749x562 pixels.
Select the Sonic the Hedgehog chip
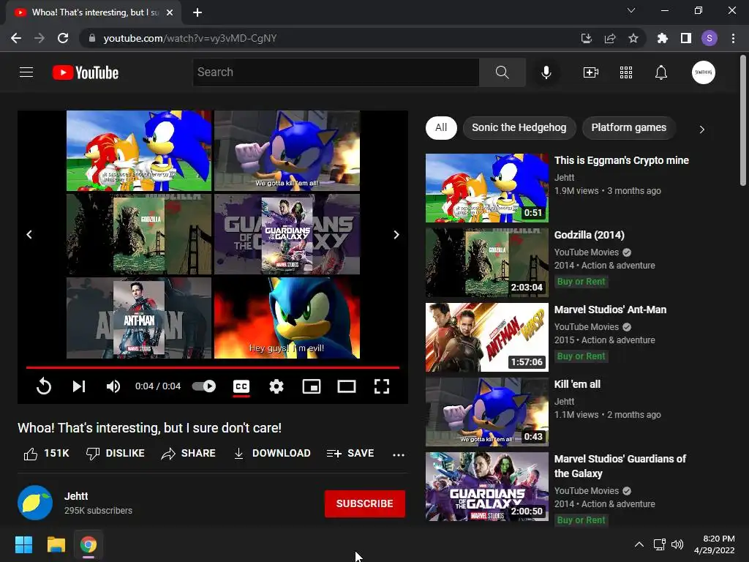519,127
